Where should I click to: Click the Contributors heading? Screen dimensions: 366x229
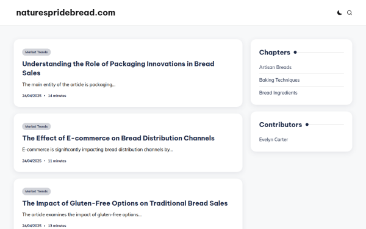click(281, 125)
